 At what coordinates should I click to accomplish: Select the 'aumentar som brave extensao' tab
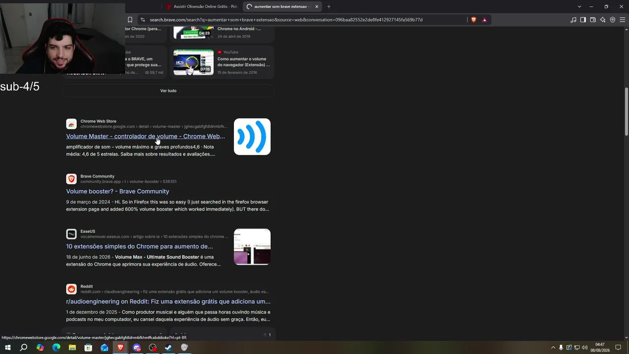[282, 6]
